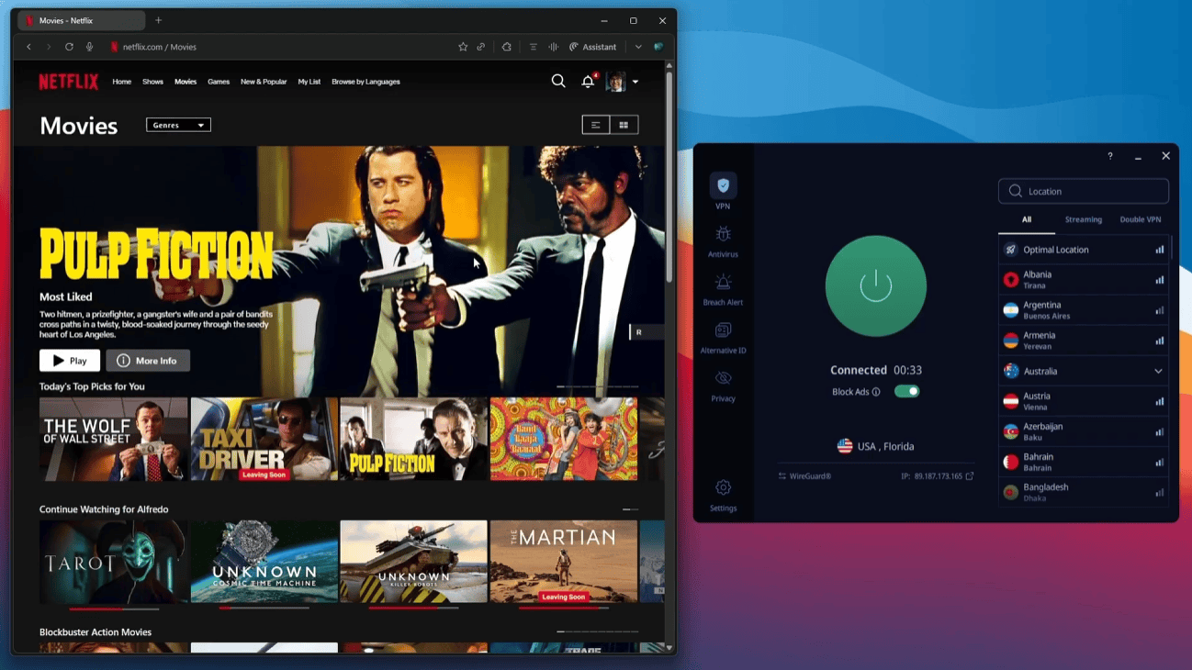
Task: Click More Info for Pulp Fiction
Action: coord(148,361)
